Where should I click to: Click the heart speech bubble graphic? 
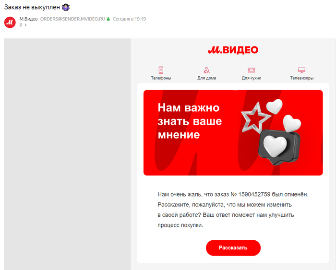click(279, 147)
